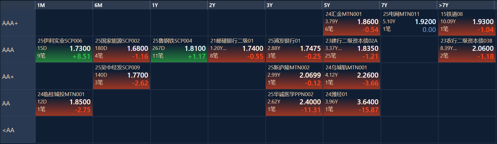Select the 25浦发银行01 tile
The height and width of the screenshot is (144, 497).
(294, 49)
